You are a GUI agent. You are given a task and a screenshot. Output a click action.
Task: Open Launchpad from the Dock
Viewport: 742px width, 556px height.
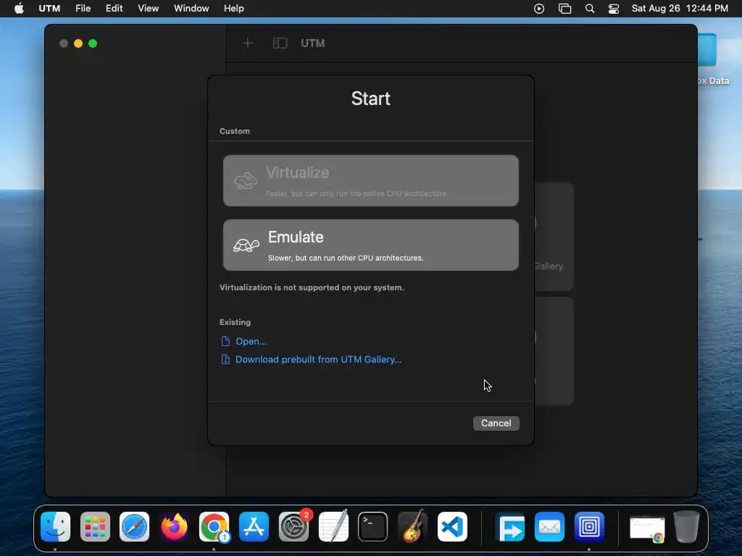point(95,527)
